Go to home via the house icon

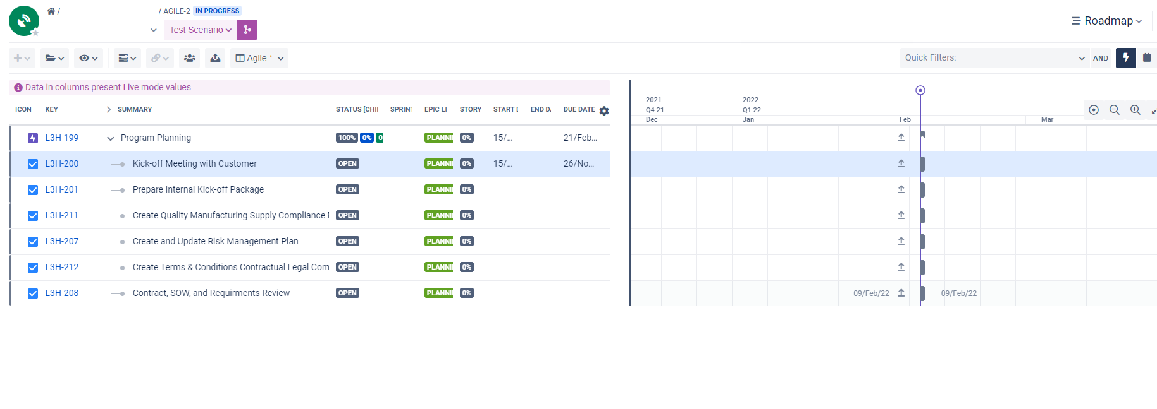(x=51, y=11)
